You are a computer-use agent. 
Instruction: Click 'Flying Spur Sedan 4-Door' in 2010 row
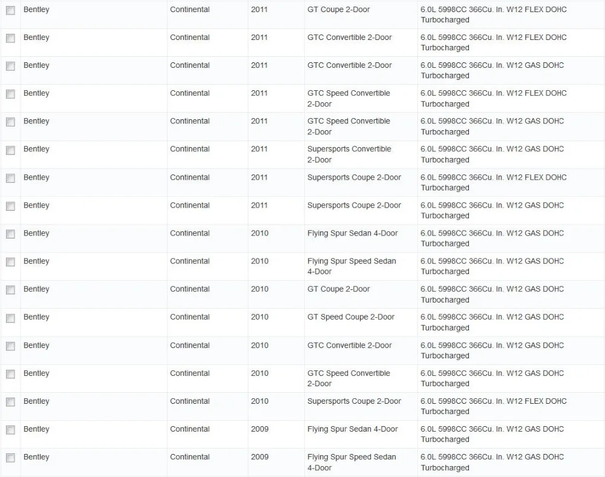353,233
